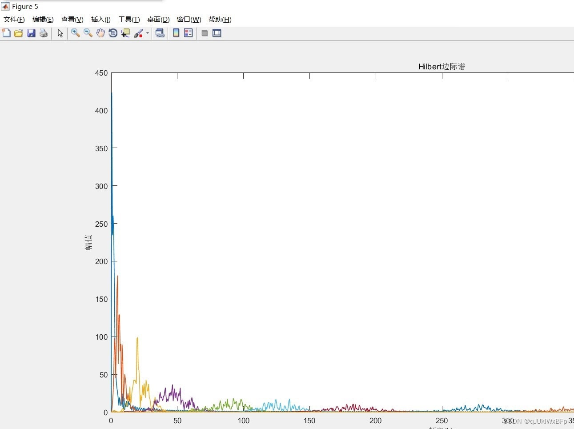Click the x-axis tick label 200

[376, 421]
